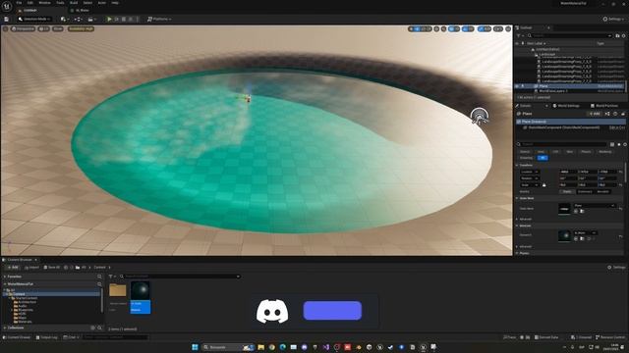Open the Cmd console type dropdown
The image size is (629, 353).
click(72, 337)
